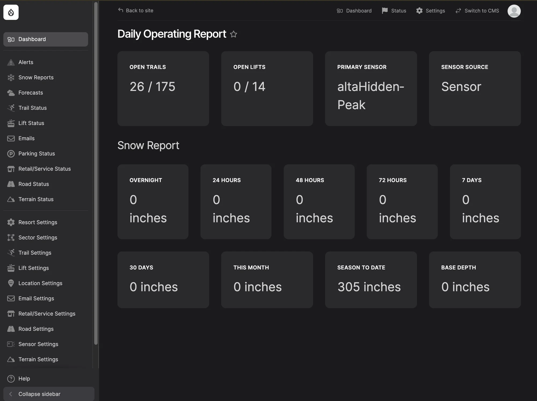This screenshot has height=401, width=537.
Task: Click the Drupal logo icon
Action: point(11,12)
